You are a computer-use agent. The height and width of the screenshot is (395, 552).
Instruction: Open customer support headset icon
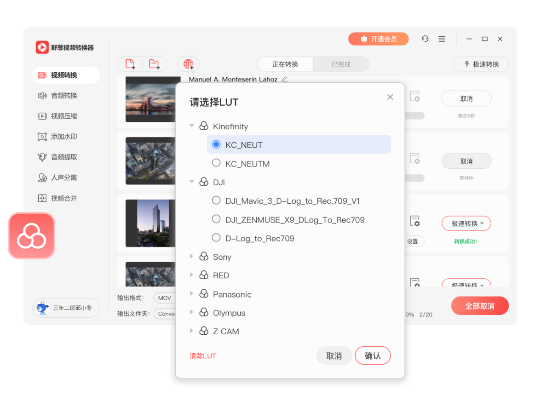click(425, 39)
